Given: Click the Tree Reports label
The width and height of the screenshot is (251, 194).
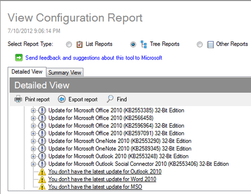Looking at the screenshot, I should (x=165, y=44).
